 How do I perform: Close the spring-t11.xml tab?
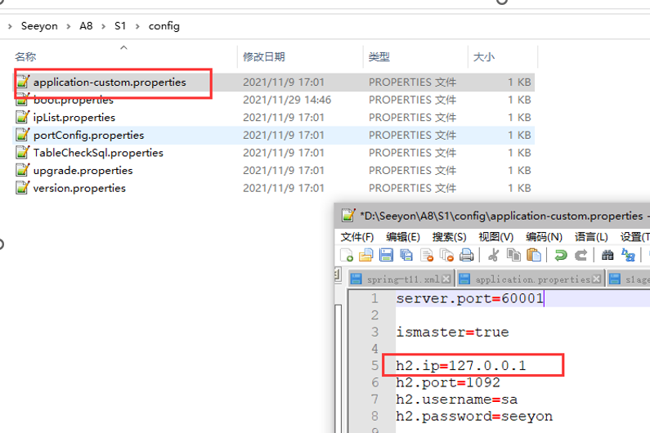tap(446, 279)
